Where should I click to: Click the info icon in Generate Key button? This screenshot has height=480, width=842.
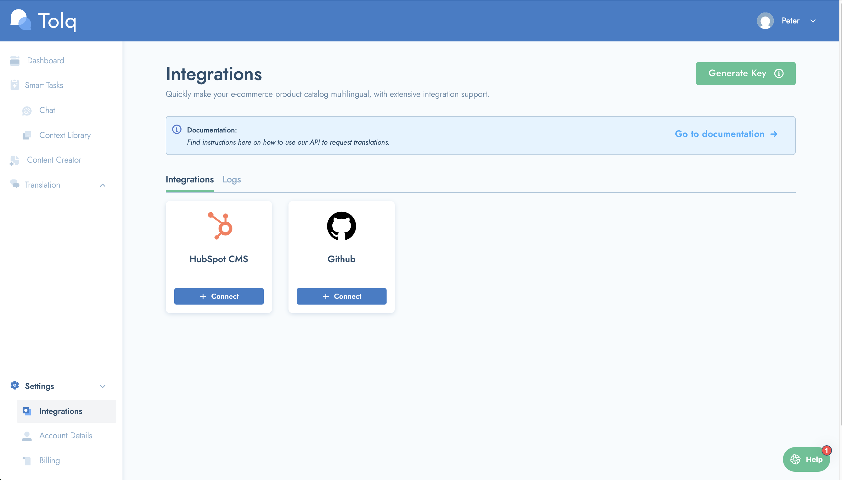(779, 73)
